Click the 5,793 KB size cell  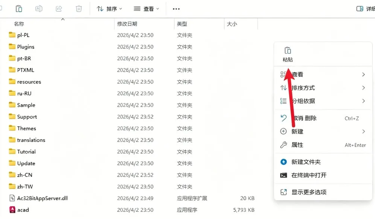coord(244,210)
